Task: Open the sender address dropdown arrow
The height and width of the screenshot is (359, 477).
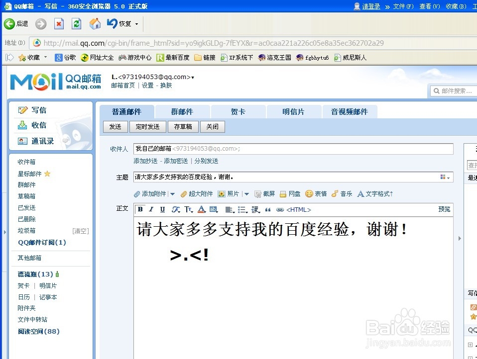Action: coord(192,77)
